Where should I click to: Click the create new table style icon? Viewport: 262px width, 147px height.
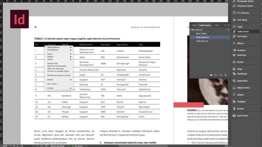pyautogui.click(x=221, y=75)
